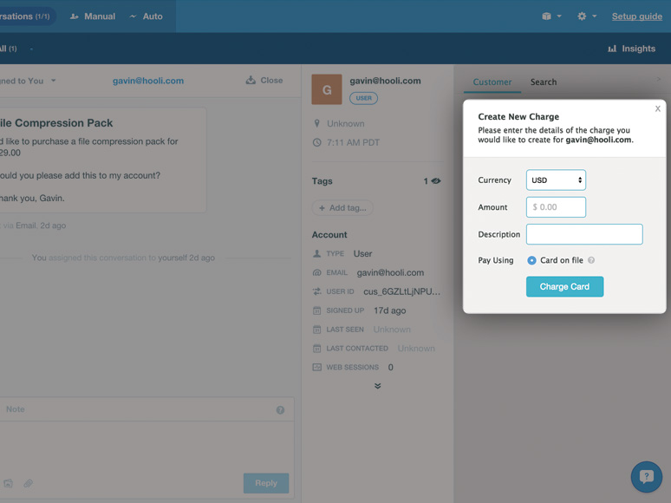The width and height of the screenshot is (671, 503).
Task: Click the Amount input field
Action: coord(556,207)
